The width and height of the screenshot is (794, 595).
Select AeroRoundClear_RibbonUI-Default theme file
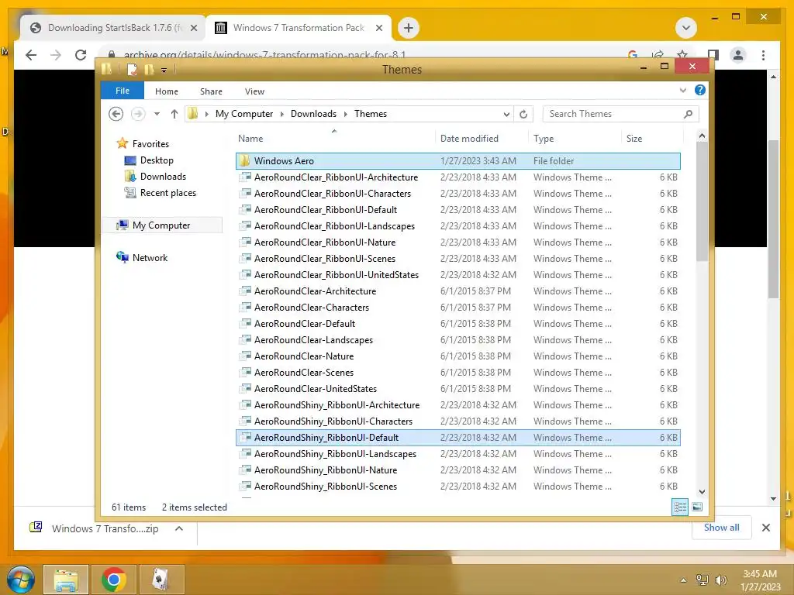[x=457, y=209]
